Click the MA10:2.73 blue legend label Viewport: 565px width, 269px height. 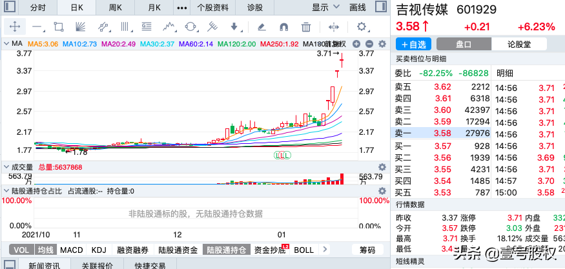79,44
